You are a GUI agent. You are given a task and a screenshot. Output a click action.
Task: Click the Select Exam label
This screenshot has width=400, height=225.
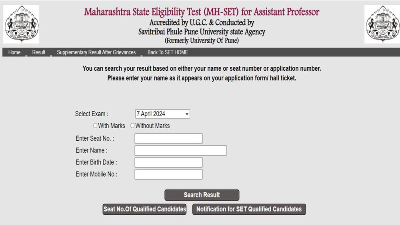92,114
